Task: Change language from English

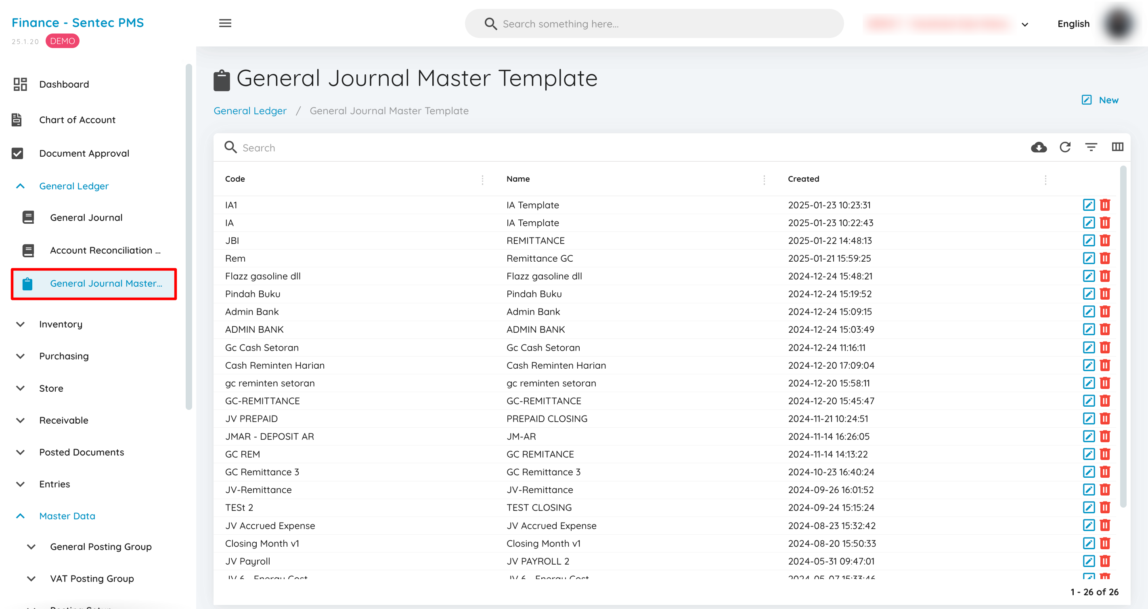Action: pos(1073,24)
